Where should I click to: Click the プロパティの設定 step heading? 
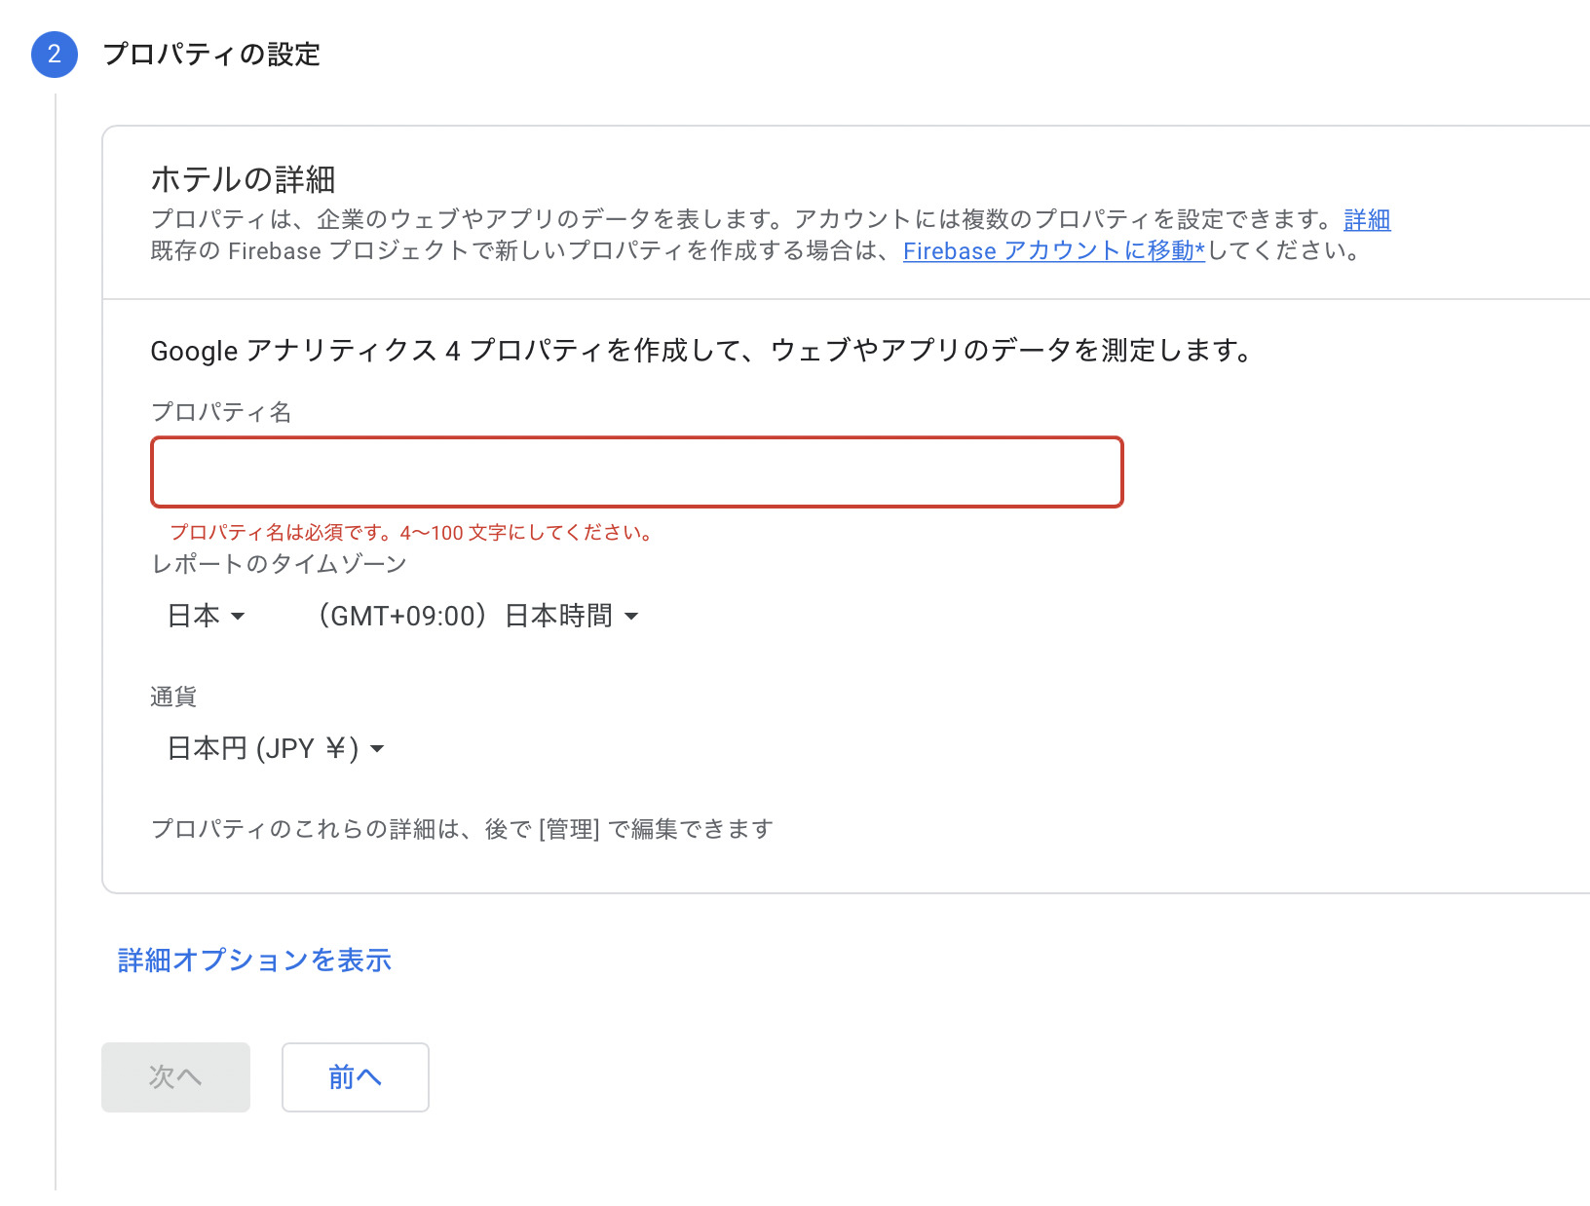tap(211, 54)
